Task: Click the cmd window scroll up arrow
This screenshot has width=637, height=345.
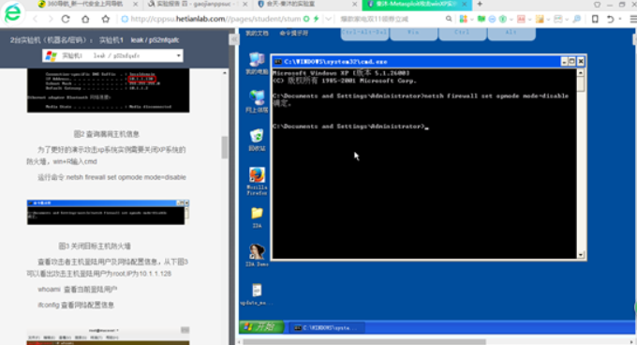Action: (581, 72)
